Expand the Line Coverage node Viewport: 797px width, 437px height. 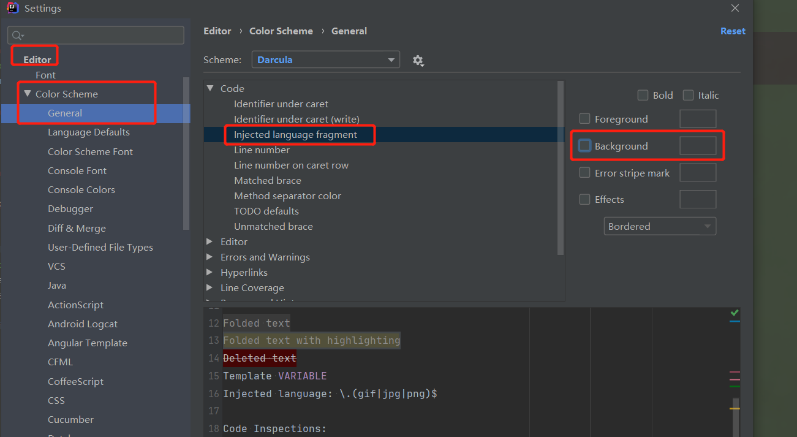click(x=210, y=287)
